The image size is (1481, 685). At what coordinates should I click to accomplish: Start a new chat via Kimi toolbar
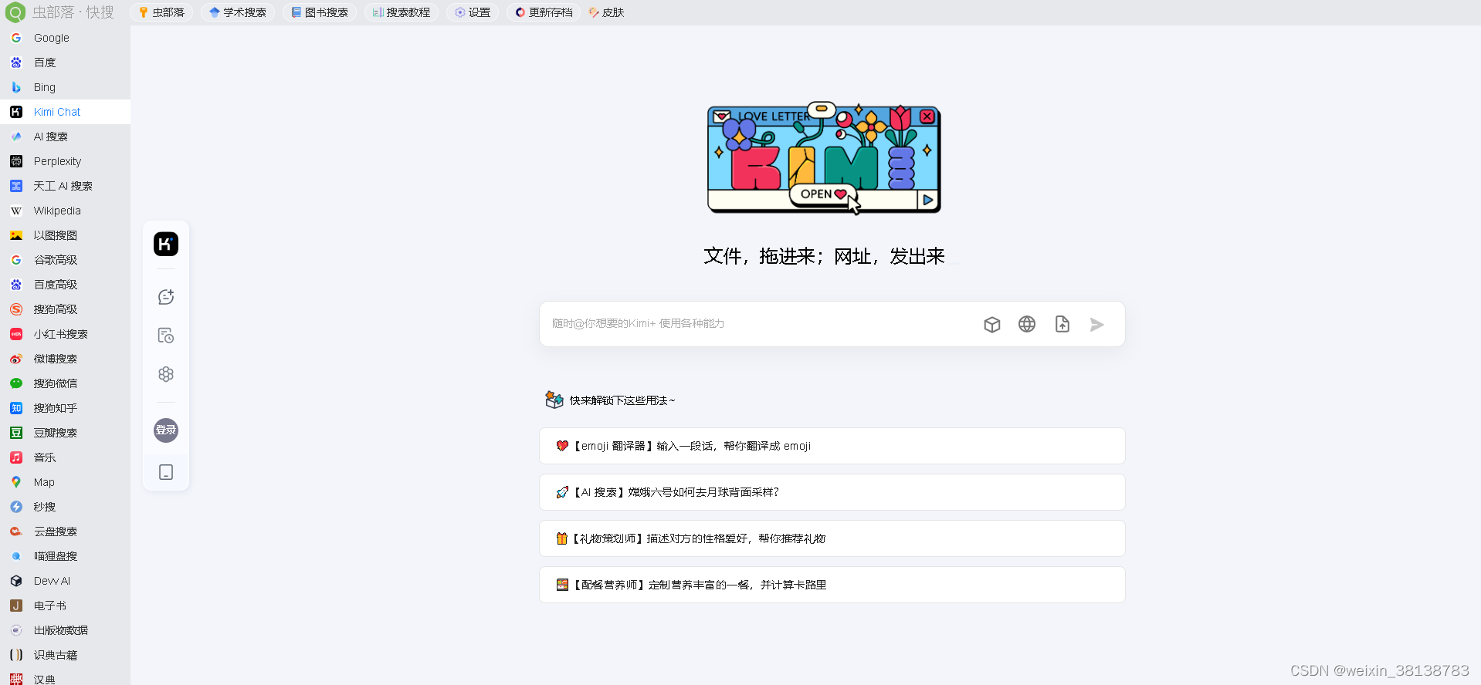[x=166, y=297]
